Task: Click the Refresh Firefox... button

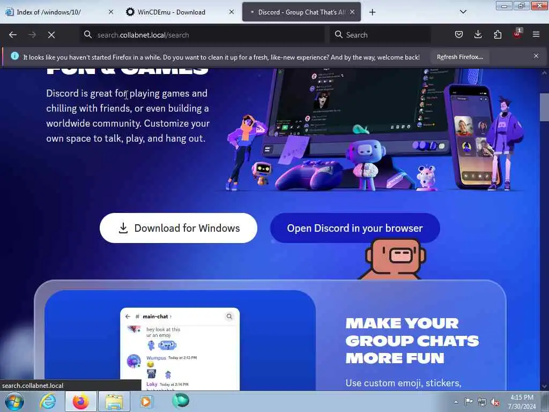Action: [459, 57]
